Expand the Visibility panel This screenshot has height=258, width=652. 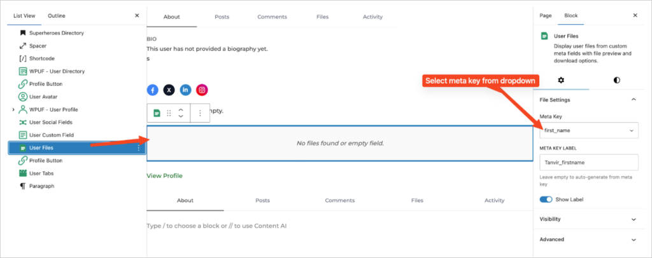click(589, 219)
